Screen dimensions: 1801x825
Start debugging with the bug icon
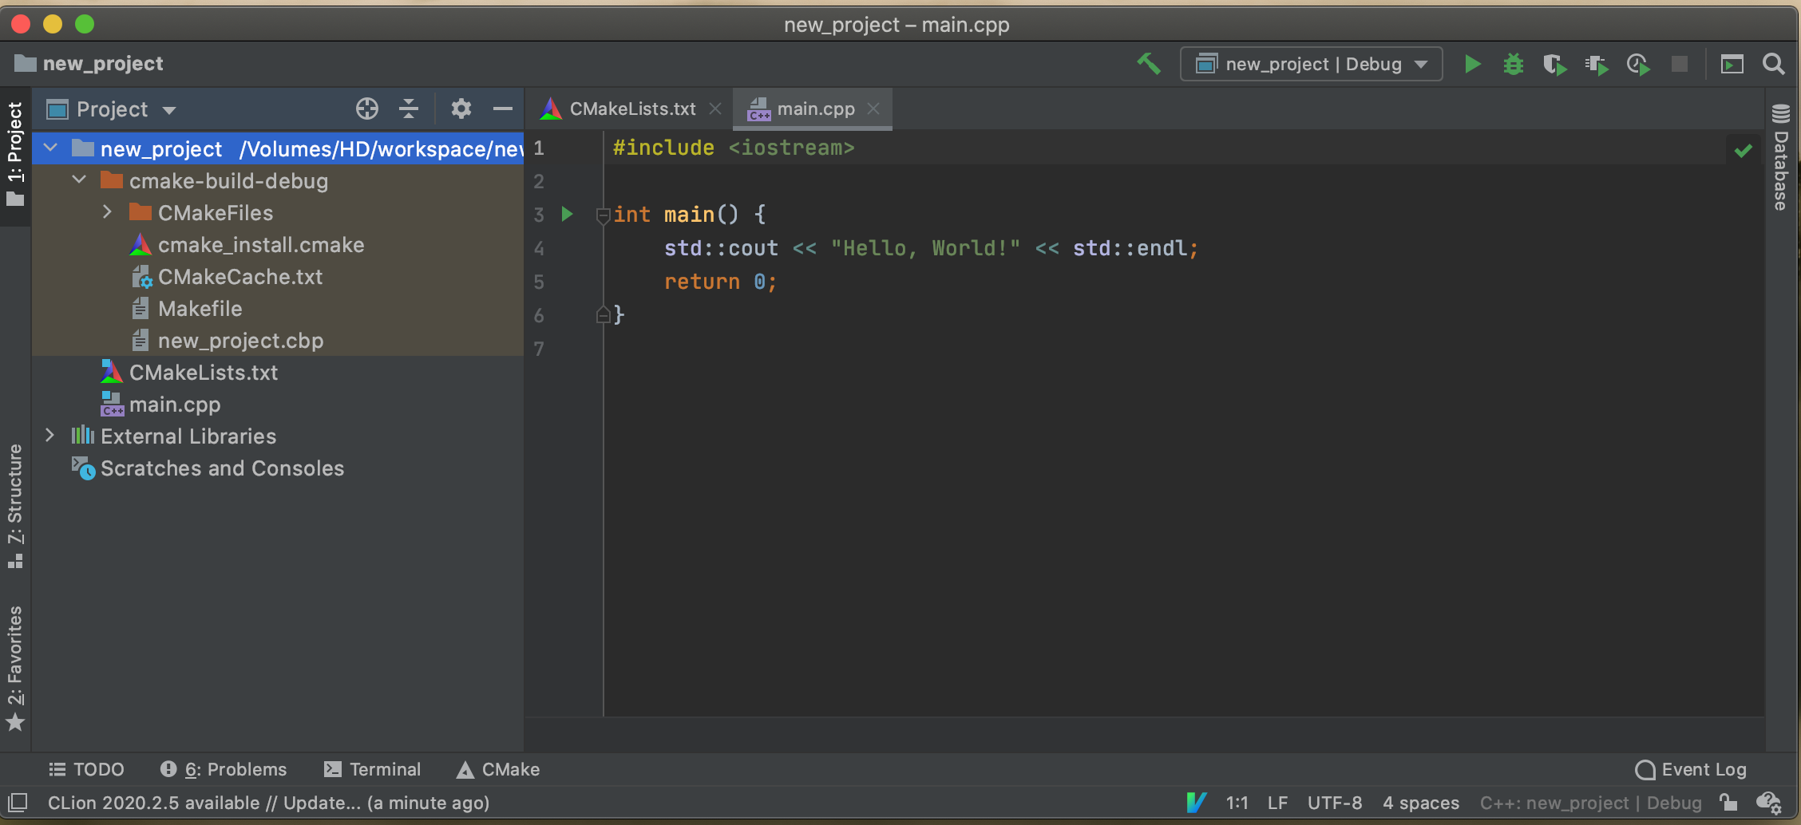[1513, 64]
